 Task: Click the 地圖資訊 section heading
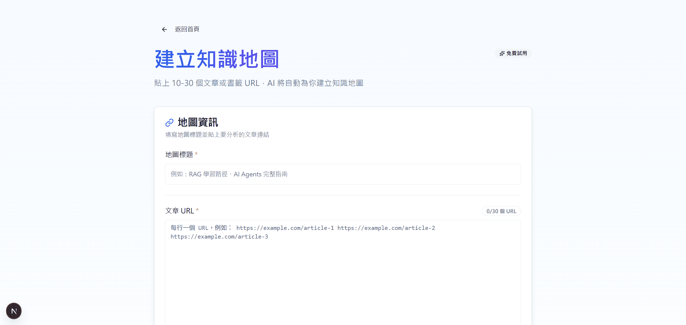tap(198, 122)
